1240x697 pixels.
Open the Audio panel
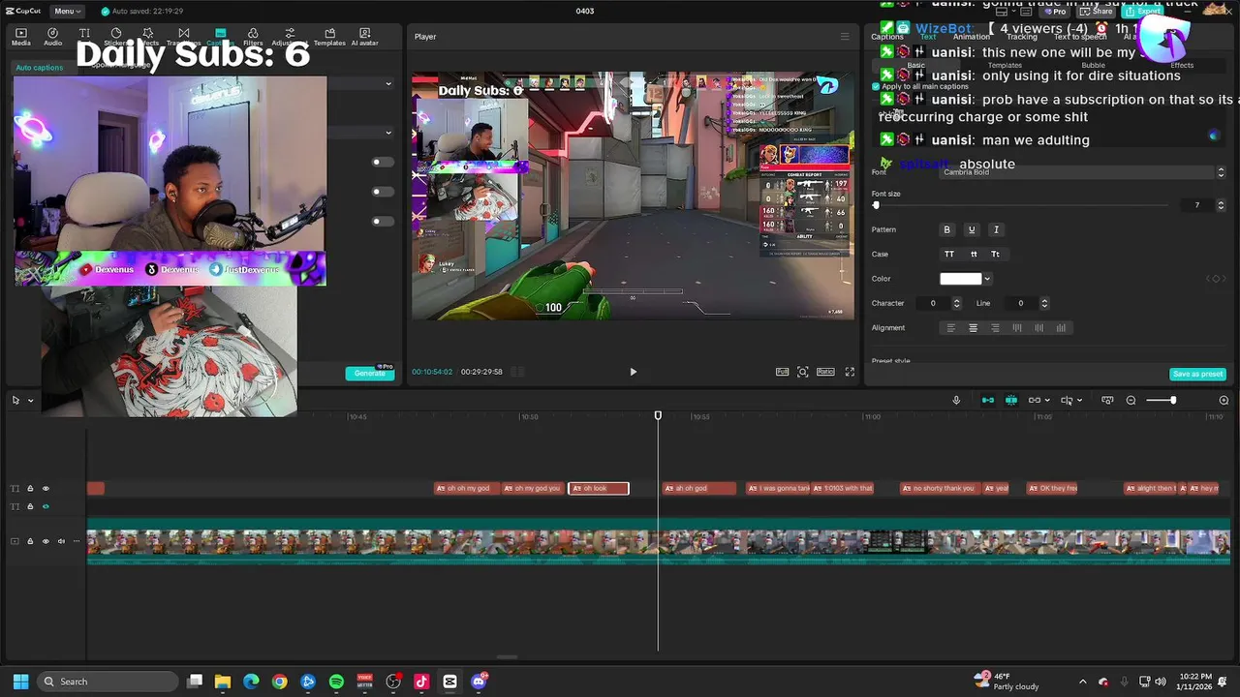pos(52,37)
